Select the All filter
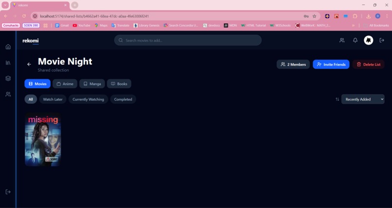This screenshot has height=208, width=392. (x=31, y=99)
